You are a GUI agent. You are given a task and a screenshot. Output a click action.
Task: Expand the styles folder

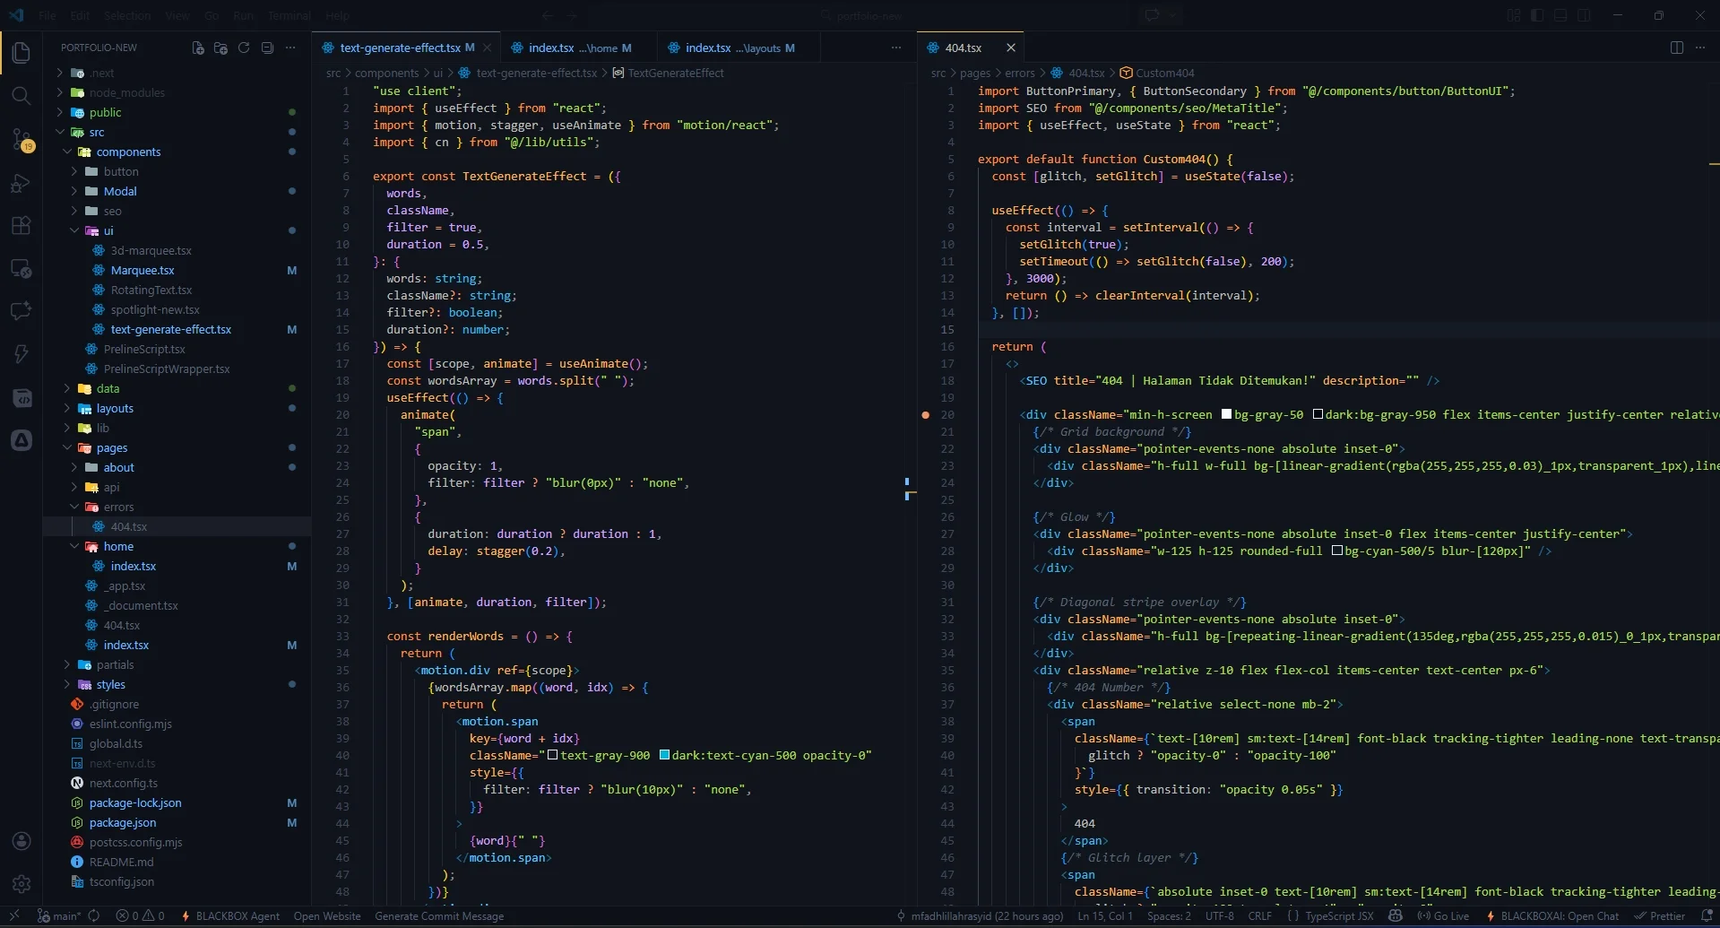[x=110, y=685]
